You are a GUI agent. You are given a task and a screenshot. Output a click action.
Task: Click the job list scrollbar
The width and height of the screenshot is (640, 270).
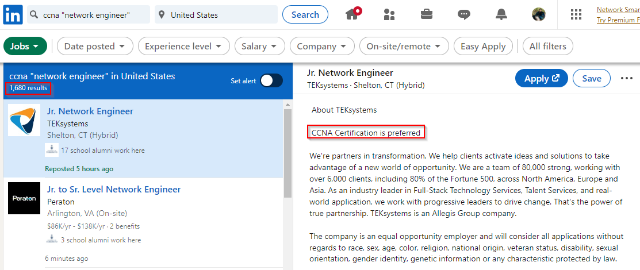click(x=288, y=149)
